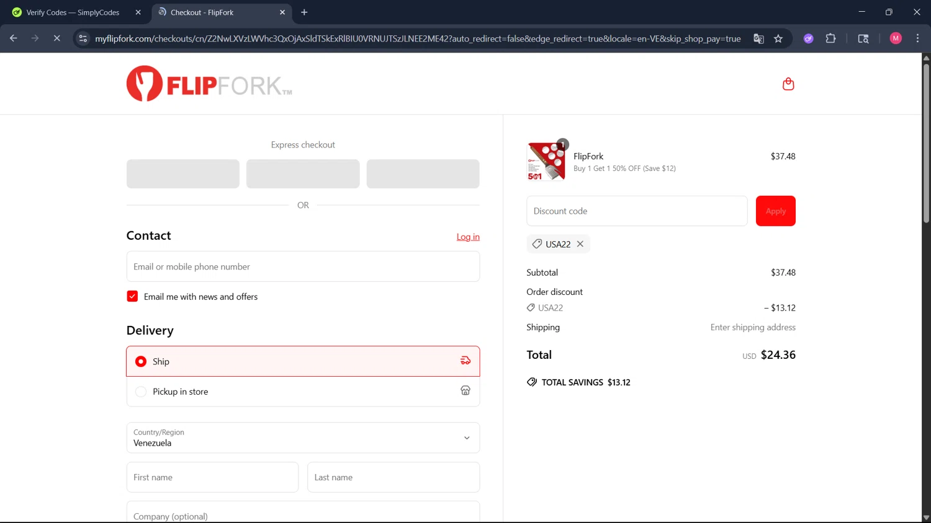The image size is (931, 523).
Task: Expand the Country/Region dropdown
Action: click(x=303, y=437)
